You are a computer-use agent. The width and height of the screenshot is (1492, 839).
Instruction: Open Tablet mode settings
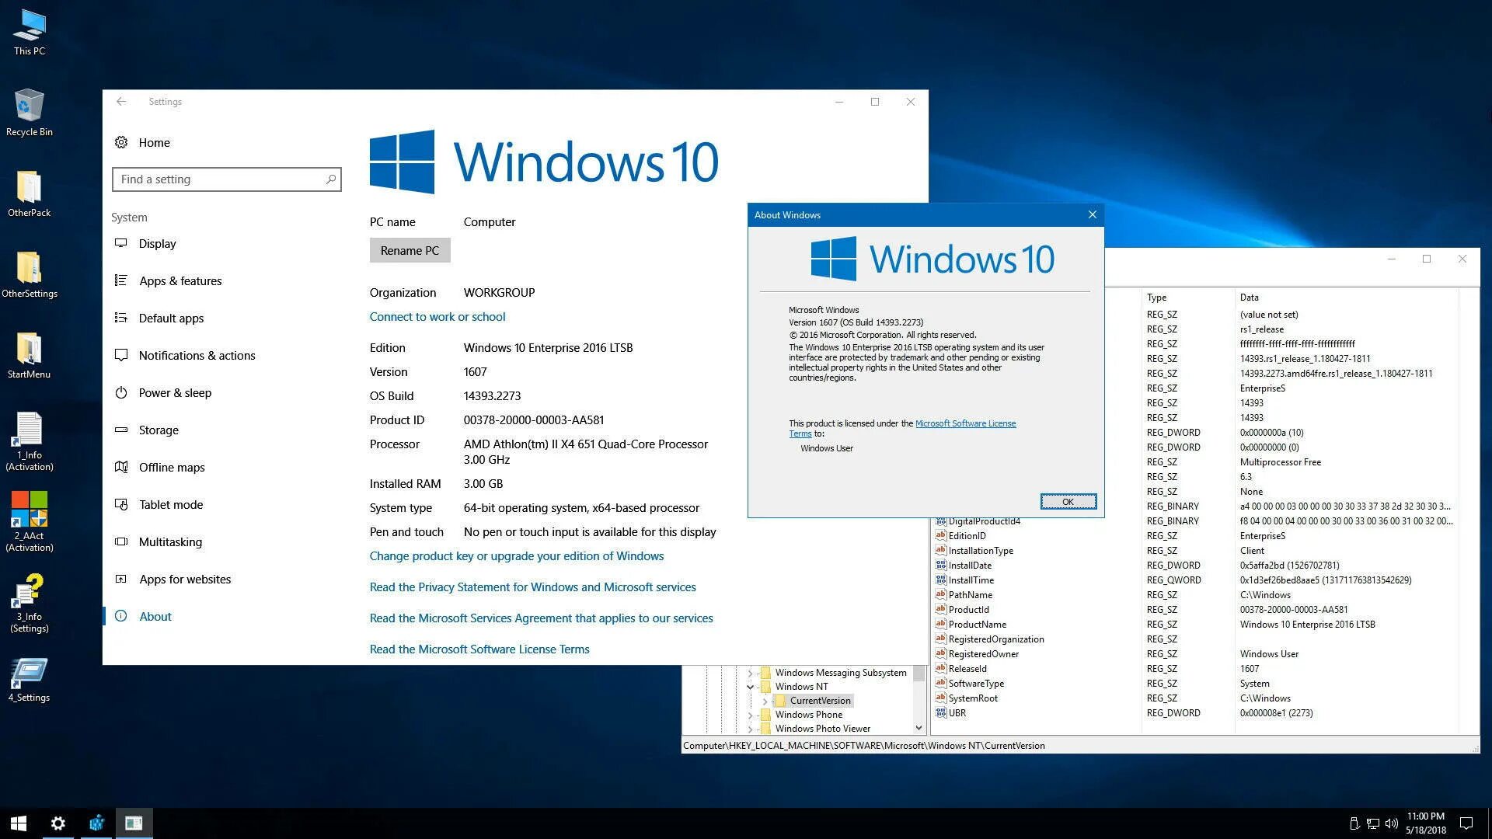170,505
